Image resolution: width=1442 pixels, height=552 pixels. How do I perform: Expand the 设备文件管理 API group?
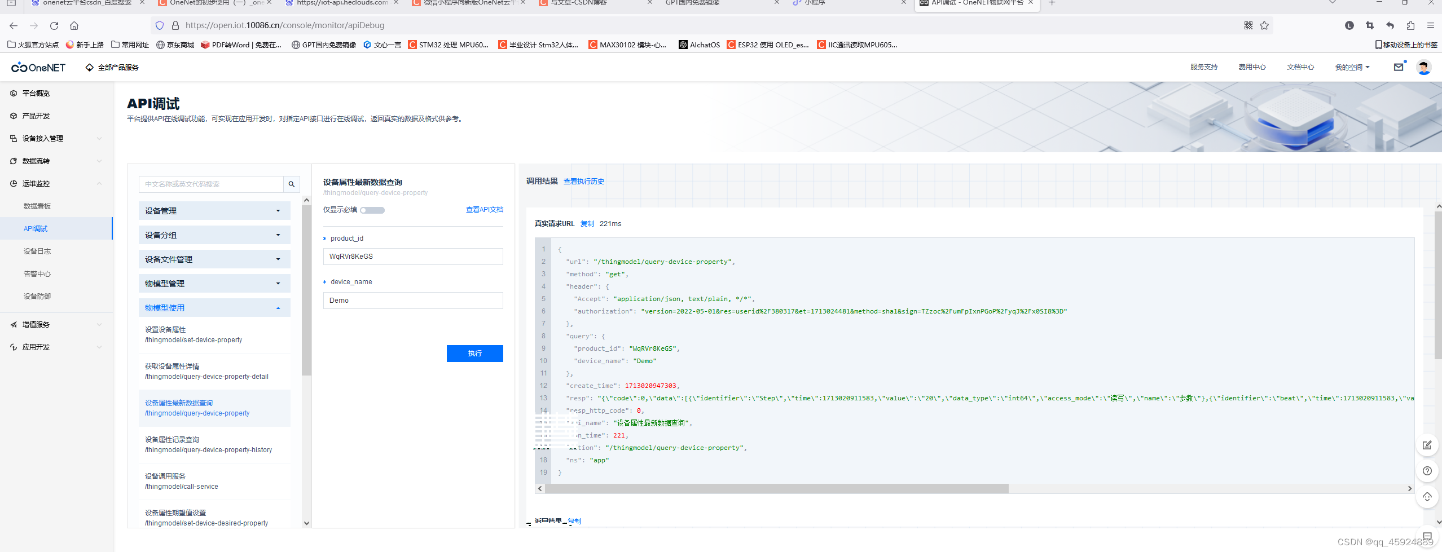214,259
